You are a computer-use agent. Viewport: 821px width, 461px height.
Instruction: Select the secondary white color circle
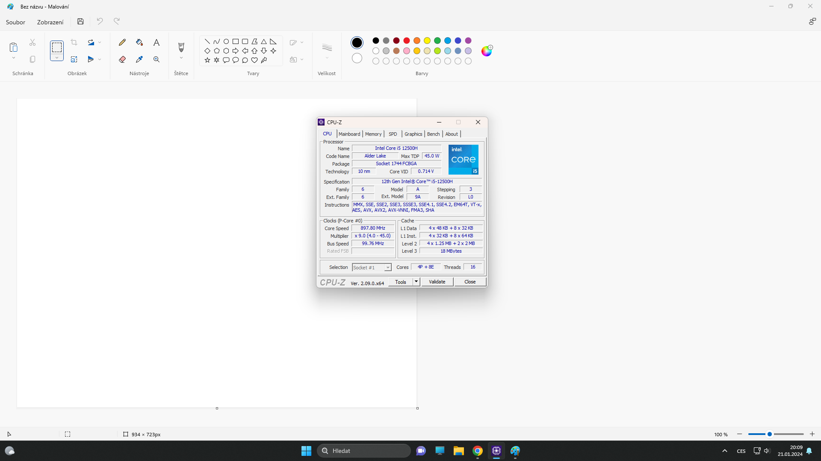tap(357, 58)
